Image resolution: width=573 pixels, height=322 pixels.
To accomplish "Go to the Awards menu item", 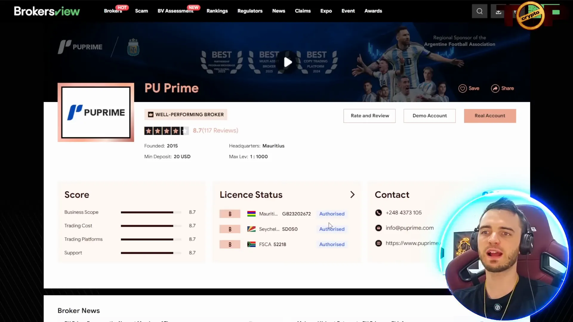I will [373, 11].
